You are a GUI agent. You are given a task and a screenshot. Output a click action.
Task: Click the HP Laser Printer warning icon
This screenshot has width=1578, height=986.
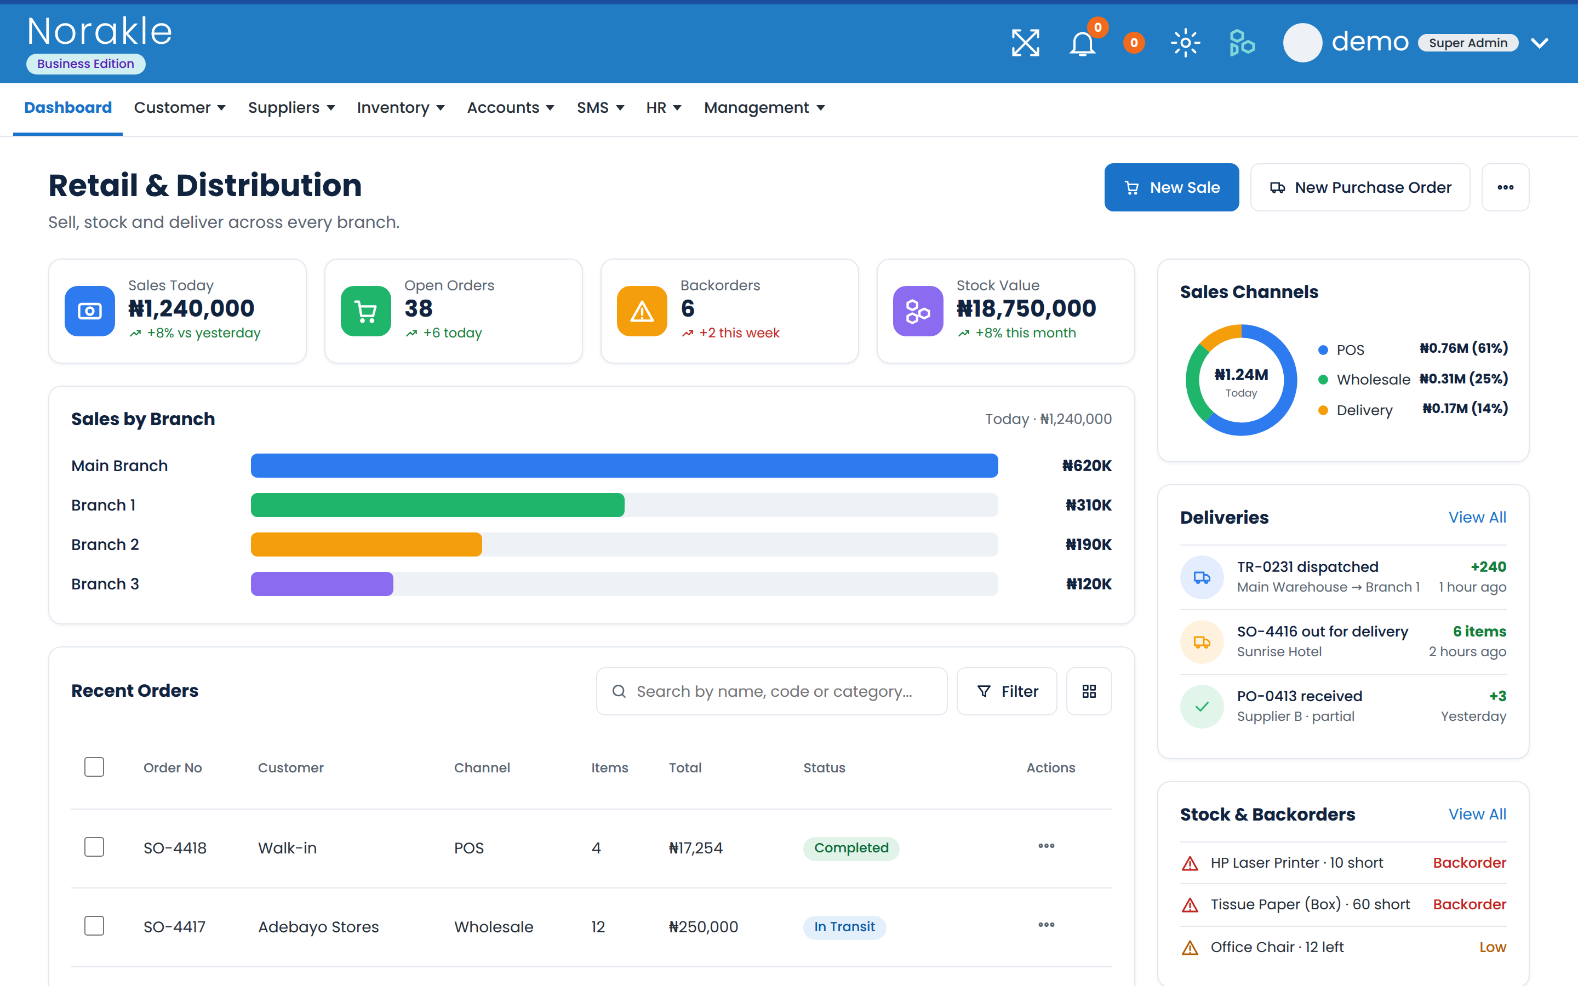[1190, 864]
